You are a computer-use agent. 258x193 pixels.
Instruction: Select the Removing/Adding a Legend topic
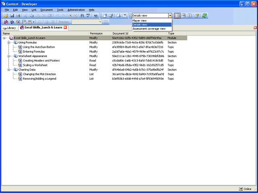pos(40,79)
